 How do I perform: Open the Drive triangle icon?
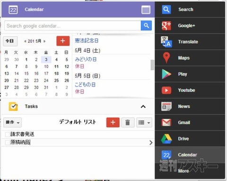coord(166,139)
